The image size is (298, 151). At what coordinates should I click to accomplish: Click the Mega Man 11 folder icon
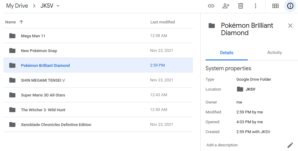12,36
